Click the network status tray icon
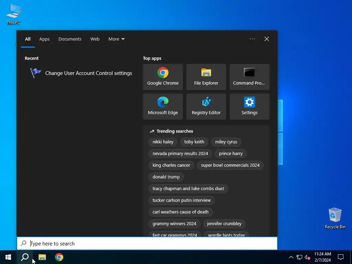352x264 pixels. point(299,257)
